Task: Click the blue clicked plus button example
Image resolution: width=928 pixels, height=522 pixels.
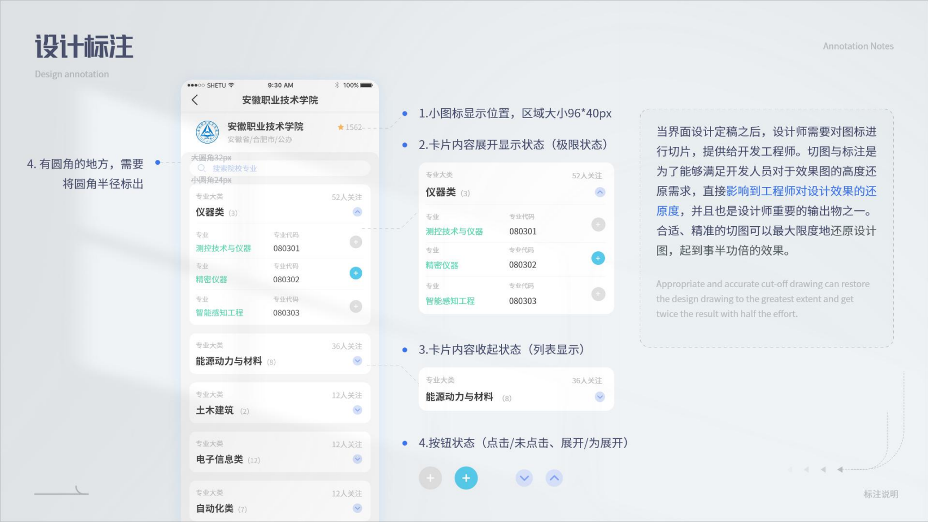Action: 466,478
